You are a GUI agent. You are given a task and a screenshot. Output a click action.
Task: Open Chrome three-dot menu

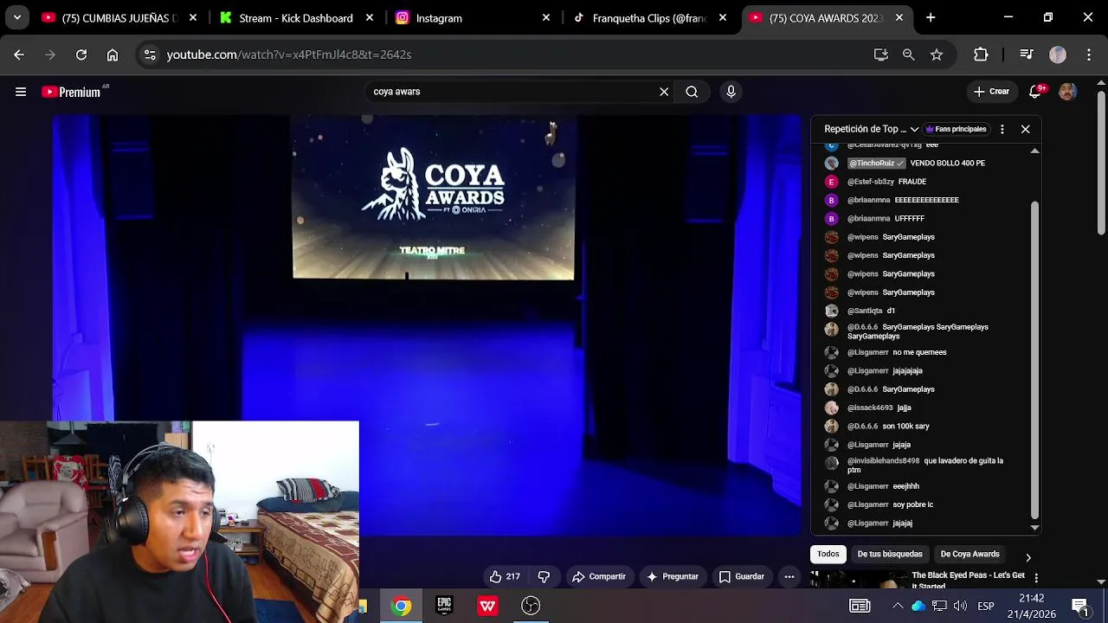click(x=1089, y=55)
